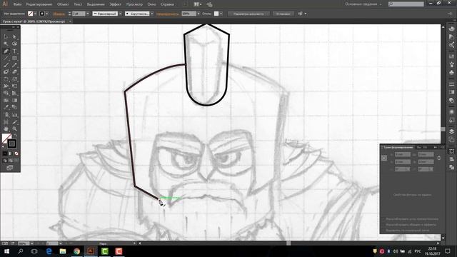This screenshot has width=457, height=257.
Task: Toggle constrain width and height proportions link
Action: (x=439, y=158)
